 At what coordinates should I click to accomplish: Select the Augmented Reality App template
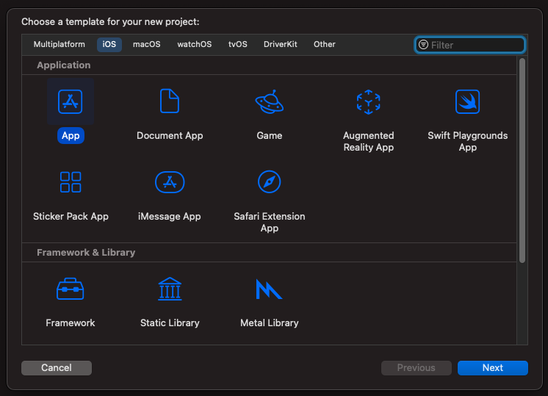point(368,101)
